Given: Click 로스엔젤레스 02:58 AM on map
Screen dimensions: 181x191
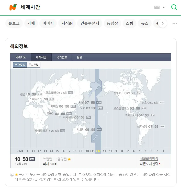Looking at the screenshot, I should pyautogui.click(x=130, y=109).
